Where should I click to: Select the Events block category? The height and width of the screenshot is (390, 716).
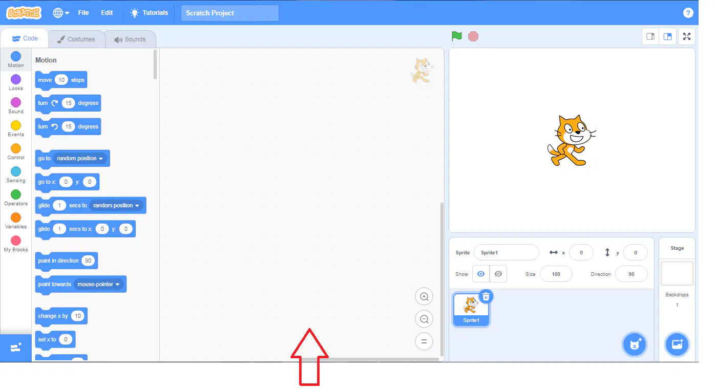point(16,128)
